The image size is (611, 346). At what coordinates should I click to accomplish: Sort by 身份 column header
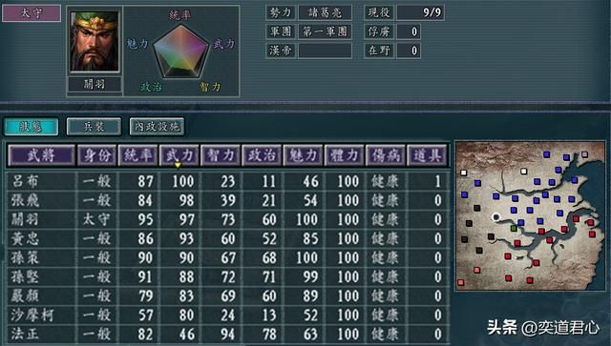96,155
